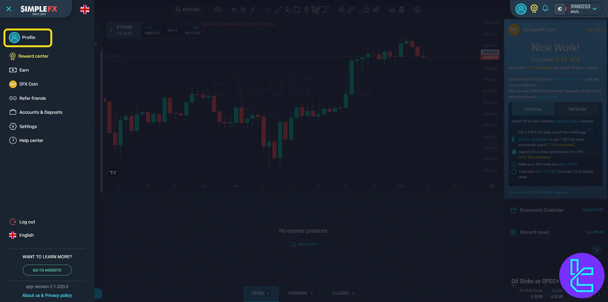Click the TradingView logo on the chart
The width and height of the screenshot is (608, 302).
(113, 172)
